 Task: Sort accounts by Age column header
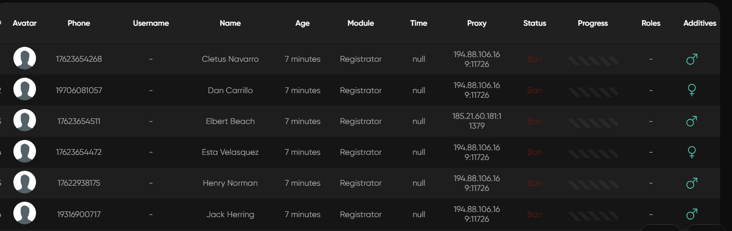[x=302, y=23]
